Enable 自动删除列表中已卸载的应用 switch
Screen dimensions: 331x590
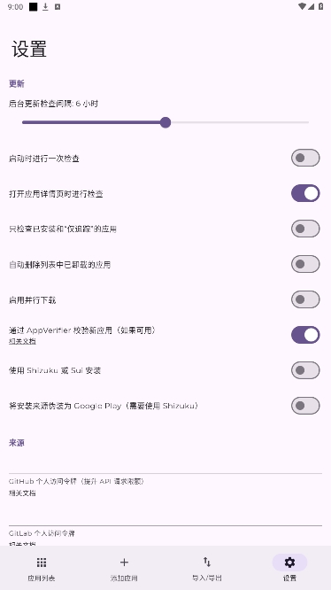305,264
